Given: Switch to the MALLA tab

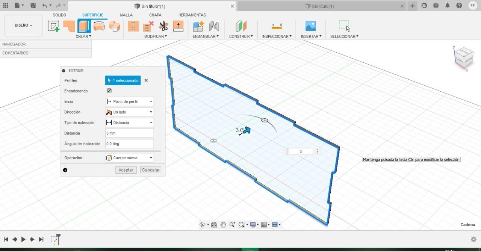Looking at the screenshot, I should pos(126,15).
